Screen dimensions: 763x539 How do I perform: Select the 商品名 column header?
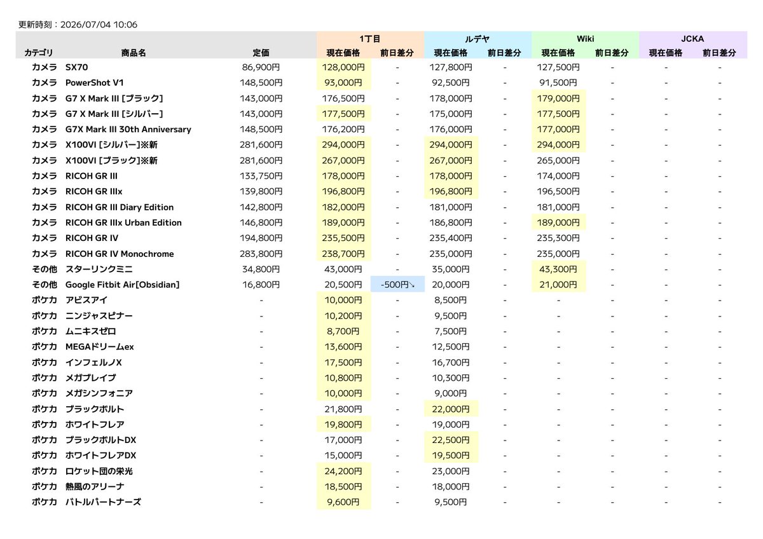tap(134, 53)
